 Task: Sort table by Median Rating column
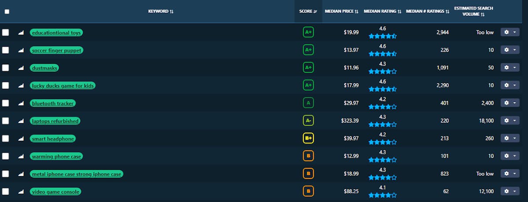pos(382,11)
